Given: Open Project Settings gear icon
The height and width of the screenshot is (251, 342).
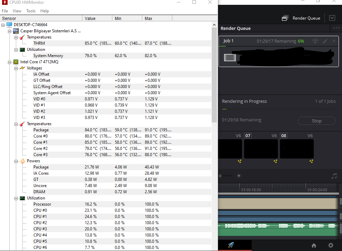Looking at the screenshot, I should click(331, 245).
